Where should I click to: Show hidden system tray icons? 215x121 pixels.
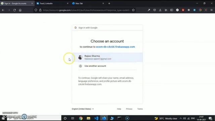pyautogui.click(x=181, y=118)
